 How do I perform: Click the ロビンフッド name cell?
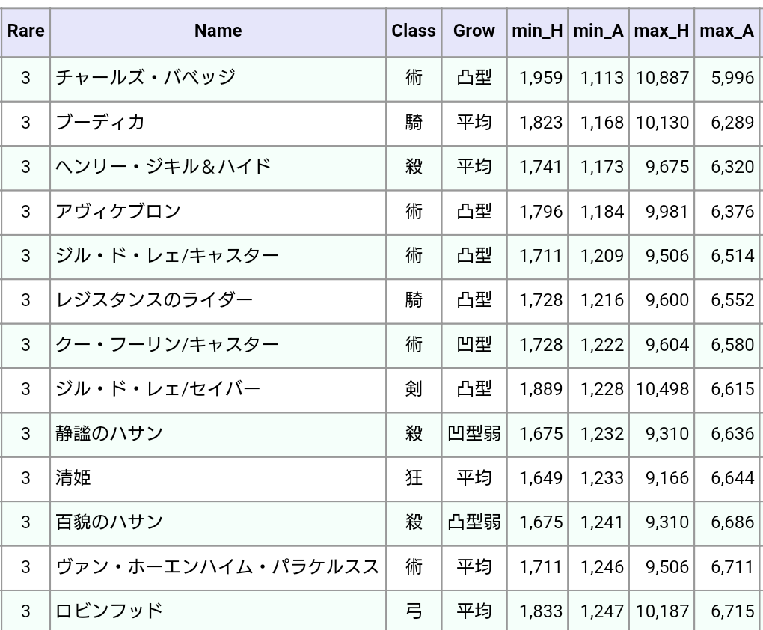coord(109,611)
